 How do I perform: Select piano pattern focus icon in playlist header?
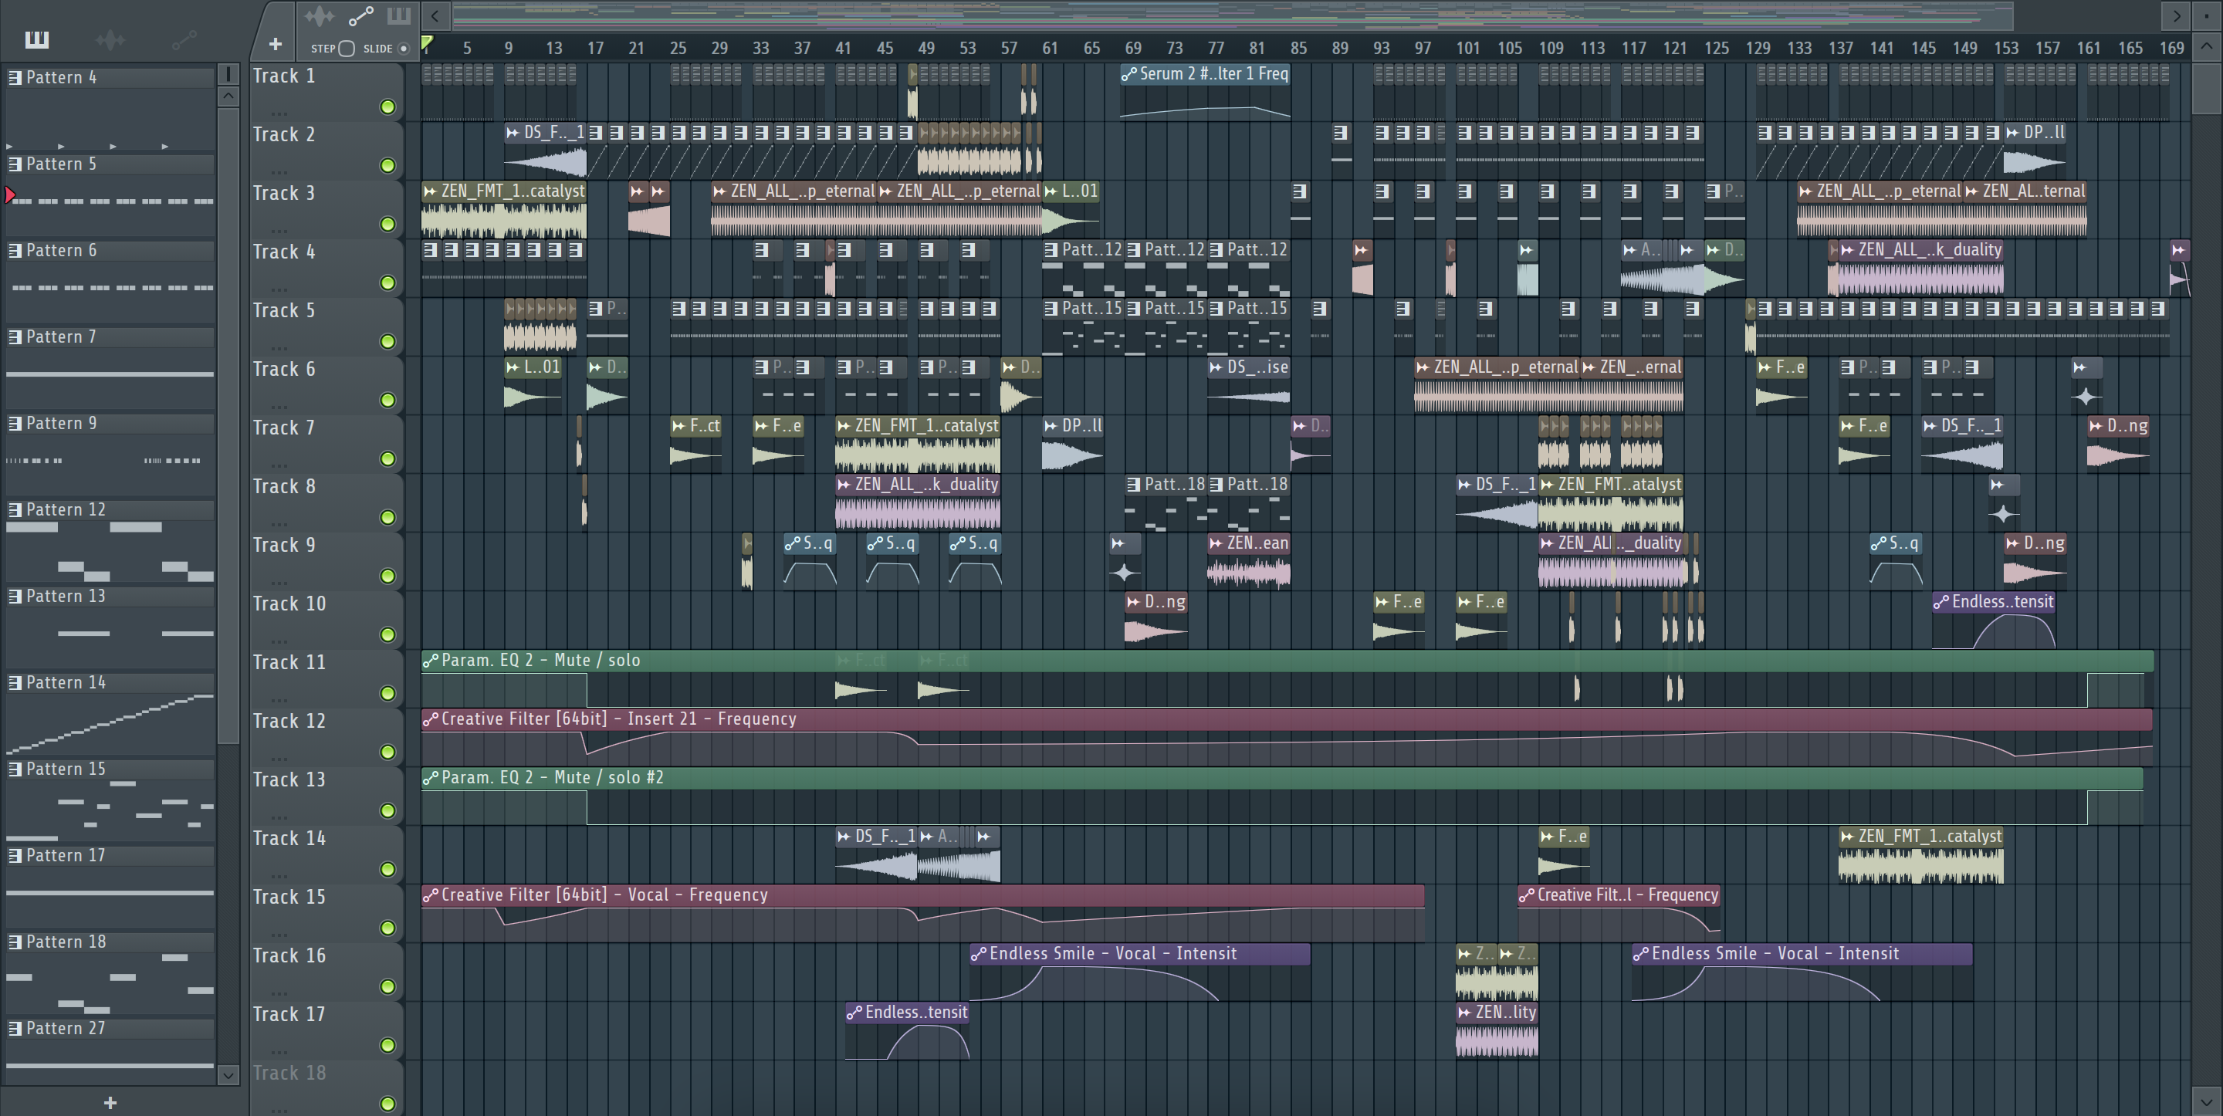tap(399, 15)
